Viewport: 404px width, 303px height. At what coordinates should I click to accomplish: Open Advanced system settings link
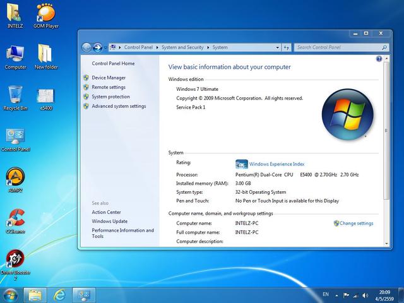(119, 106)
